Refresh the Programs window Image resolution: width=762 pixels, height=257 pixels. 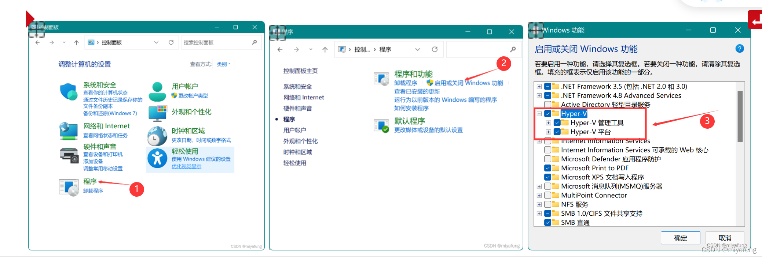click(435, 49)
